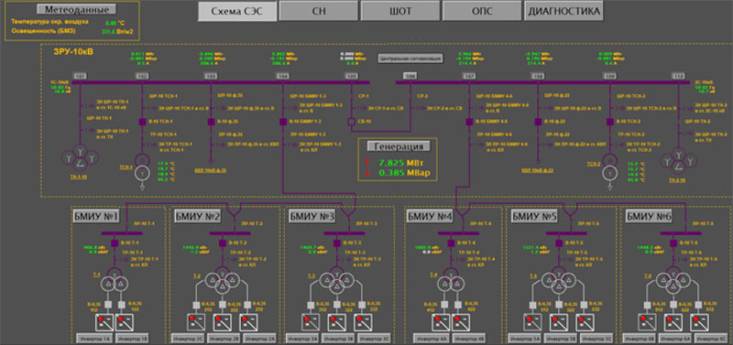Click the Т-2 three-winding transformer symbol

pyautogui.click(x=223, y=279)
